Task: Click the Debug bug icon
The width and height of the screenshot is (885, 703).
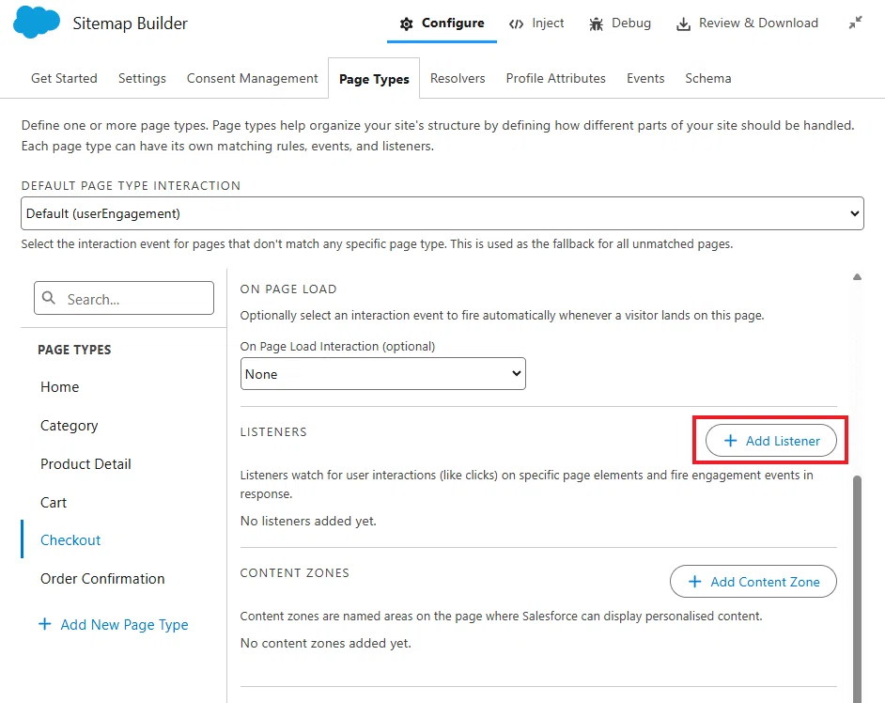Action: (596, 23)
